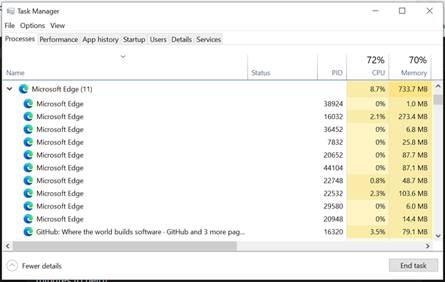Screen dimensions: 445x282
Task: Sort by the PID column header
Action: pos(337,73)
